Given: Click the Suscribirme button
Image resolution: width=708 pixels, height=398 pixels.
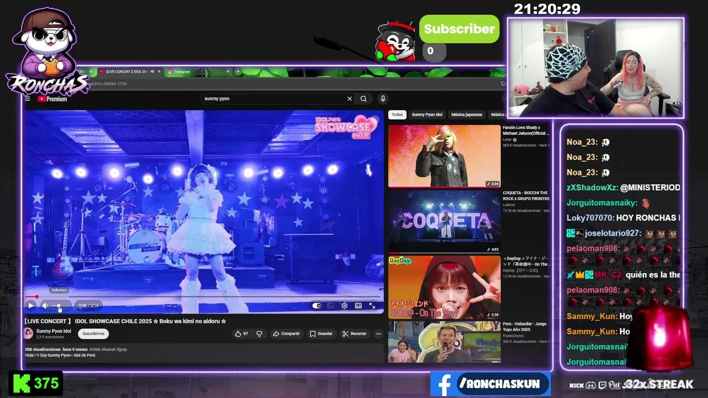Looking at the screenshot, I should point(93,333).
